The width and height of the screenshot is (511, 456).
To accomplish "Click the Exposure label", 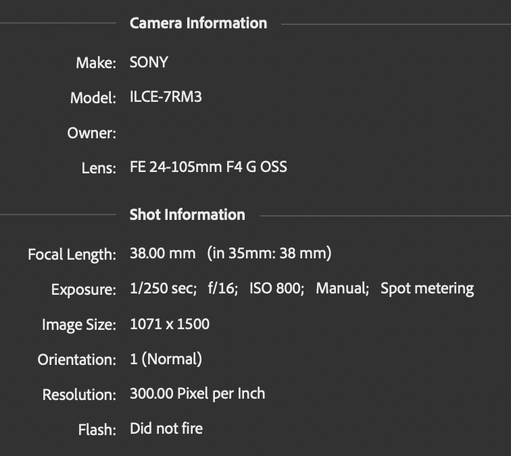I will click(x=84, y=289).
